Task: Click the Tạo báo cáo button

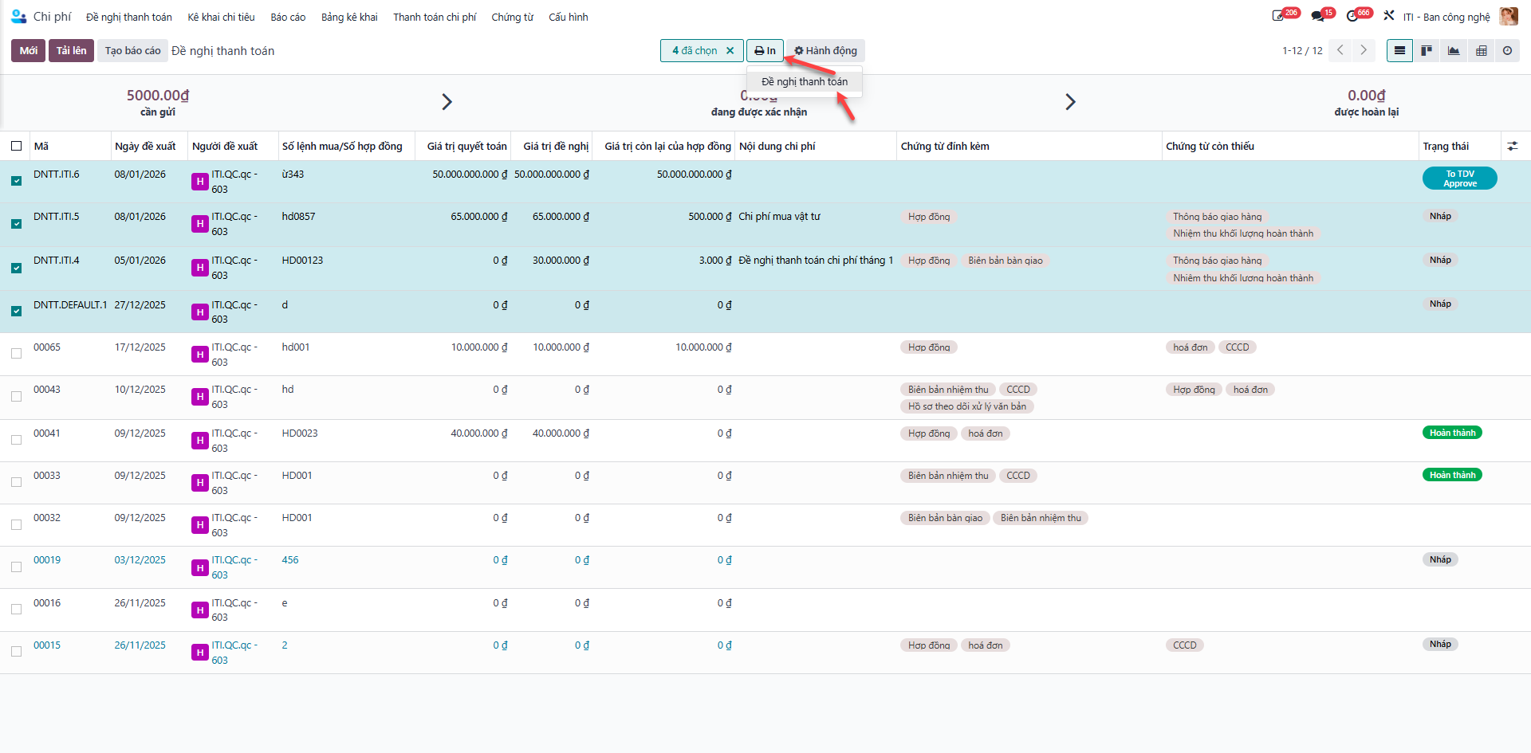Action: [x=133, y=51]
